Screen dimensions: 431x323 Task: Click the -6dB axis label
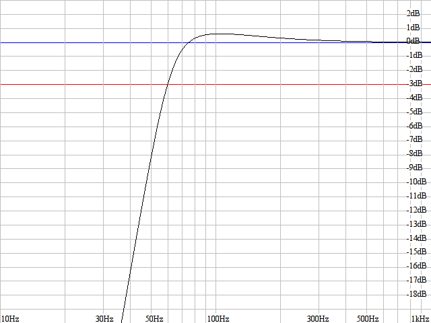[x=414, y=126]
